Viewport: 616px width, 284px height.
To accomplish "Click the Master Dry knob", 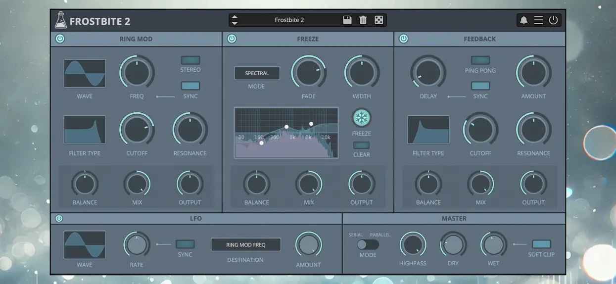I will [453, 245].
